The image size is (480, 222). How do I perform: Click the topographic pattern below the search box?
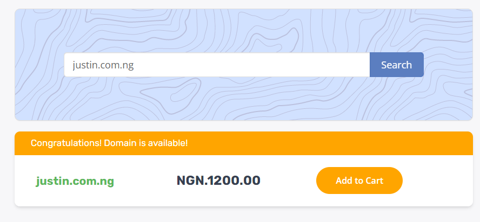tap(243, 99)
